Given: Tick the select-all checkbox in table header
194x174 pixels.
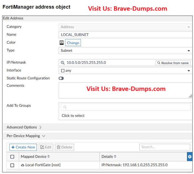Looking at the screenshot, I should click(12, 157).
